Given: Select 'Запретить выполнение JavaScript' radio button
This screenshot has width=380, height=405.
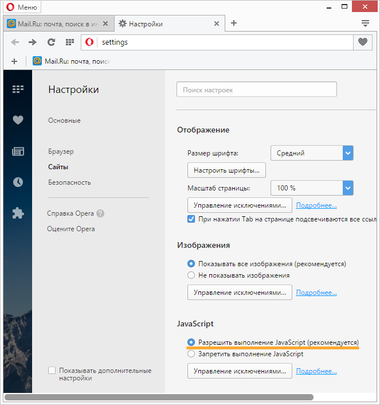Looking at the screenshot, I should point(191,354).
